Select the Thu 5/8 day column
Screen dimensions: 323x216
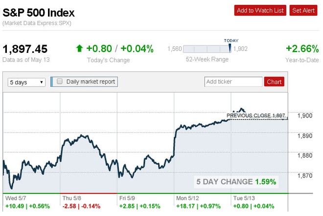(89, 202)
